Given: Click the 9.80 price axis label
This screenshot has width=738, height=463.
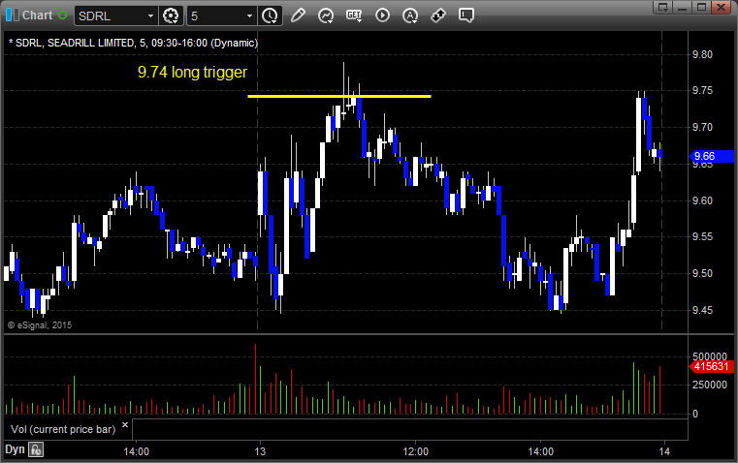Looking at the screenshot, I should tap(702, 54).
